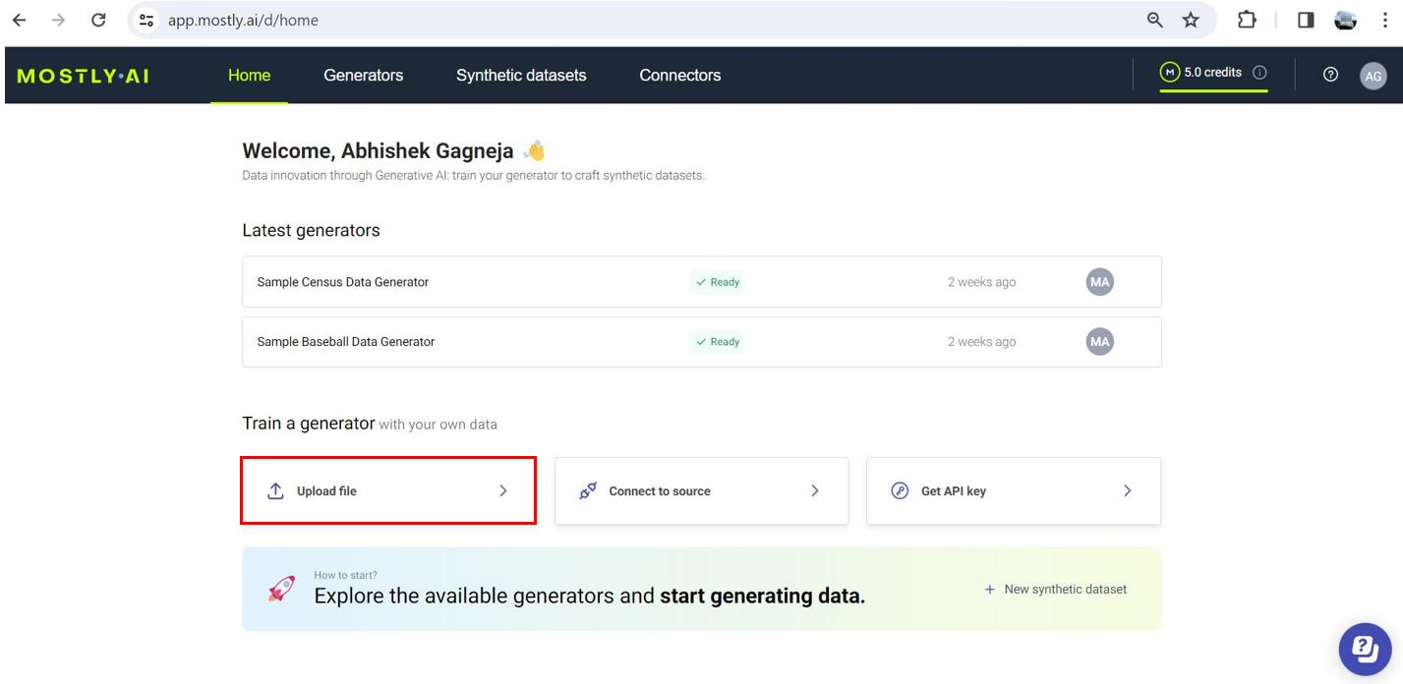Expand the Get API key option
Viewport: 1403px width, 684px height.
[x=1013, y=491]
